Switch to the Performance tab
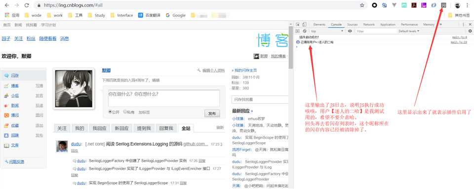 [409, 25]
